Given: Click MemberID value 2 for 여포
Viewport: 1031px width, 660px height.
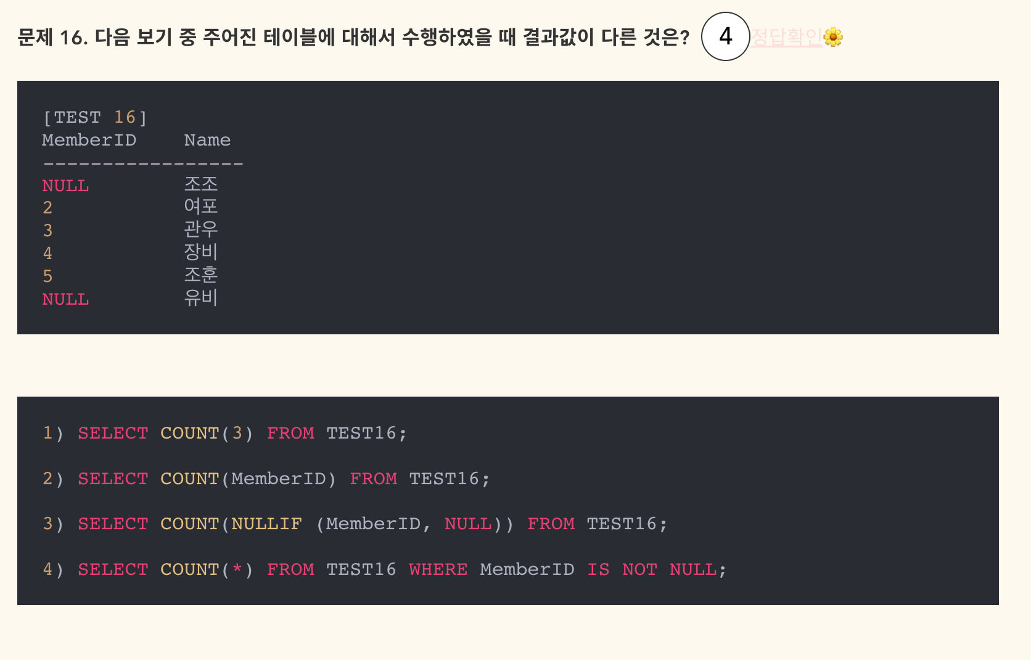Looking at the screenshot, I should (47, 208).
